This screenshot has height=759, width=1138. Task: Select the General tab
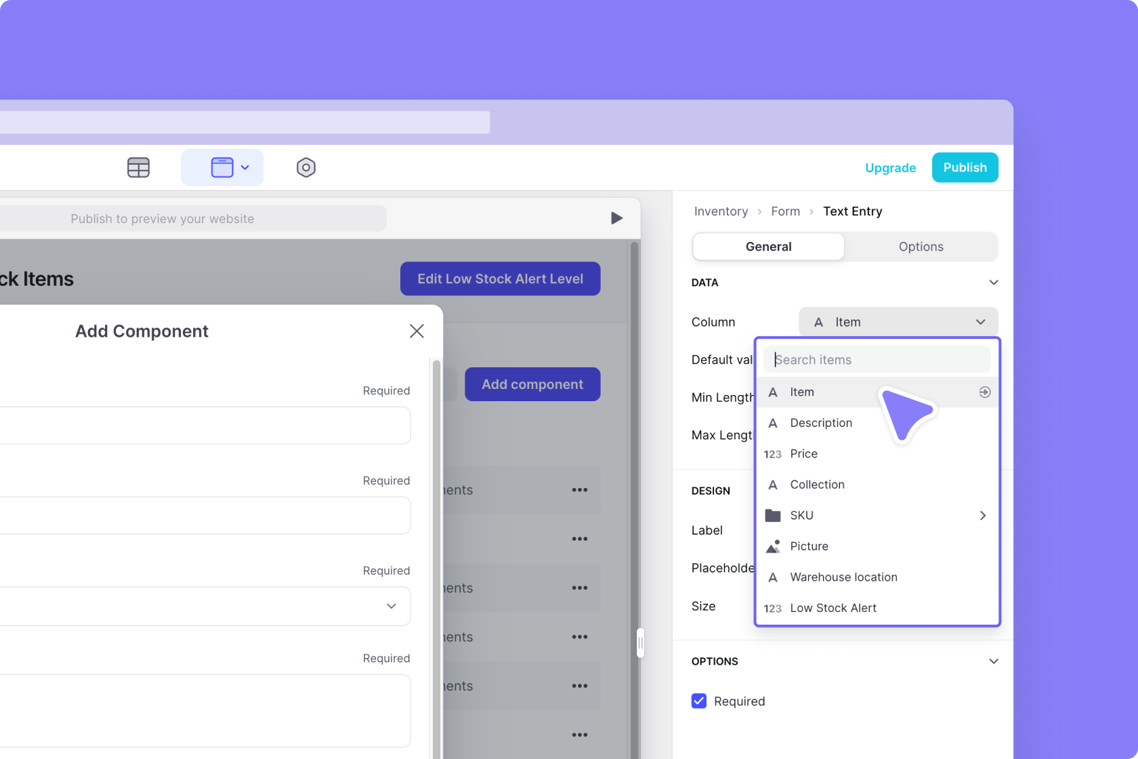click(x=768, y=247)
